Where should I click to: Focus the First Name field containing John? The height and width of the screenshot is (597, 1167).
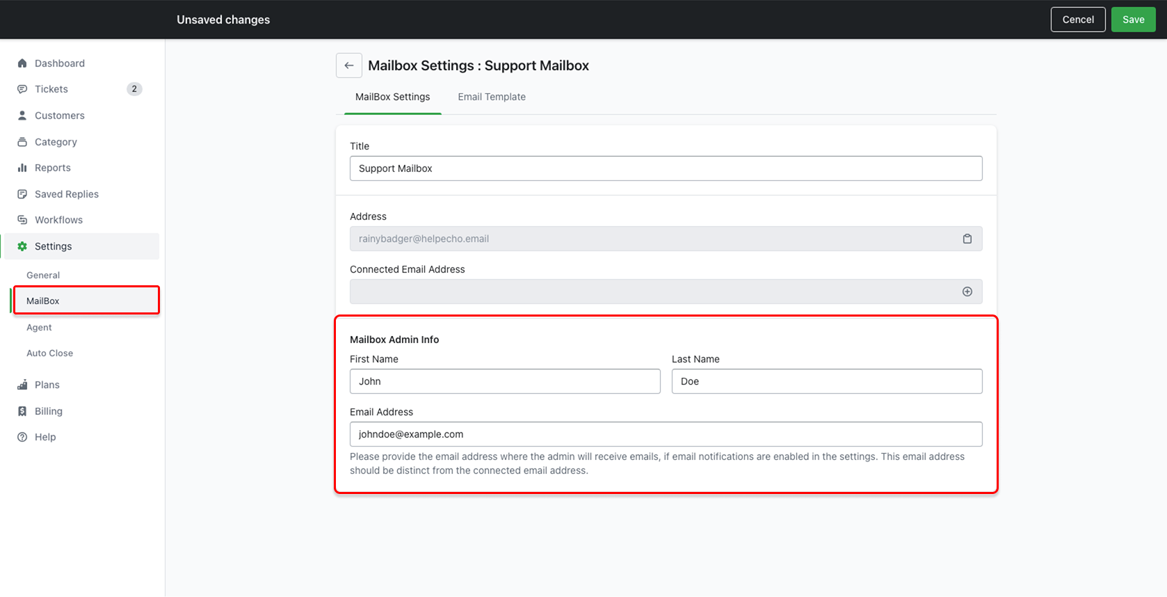pyautogui.click(x=505, y=381)
